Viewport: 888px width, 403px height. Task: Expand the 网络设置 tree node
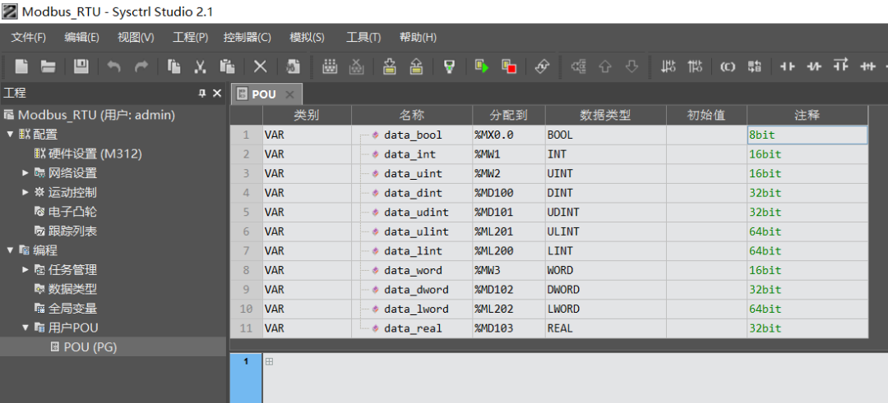coord(25,173)
